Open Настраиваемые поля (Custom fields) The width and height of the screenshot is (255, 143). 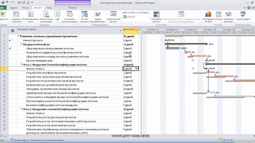point(31,17)
